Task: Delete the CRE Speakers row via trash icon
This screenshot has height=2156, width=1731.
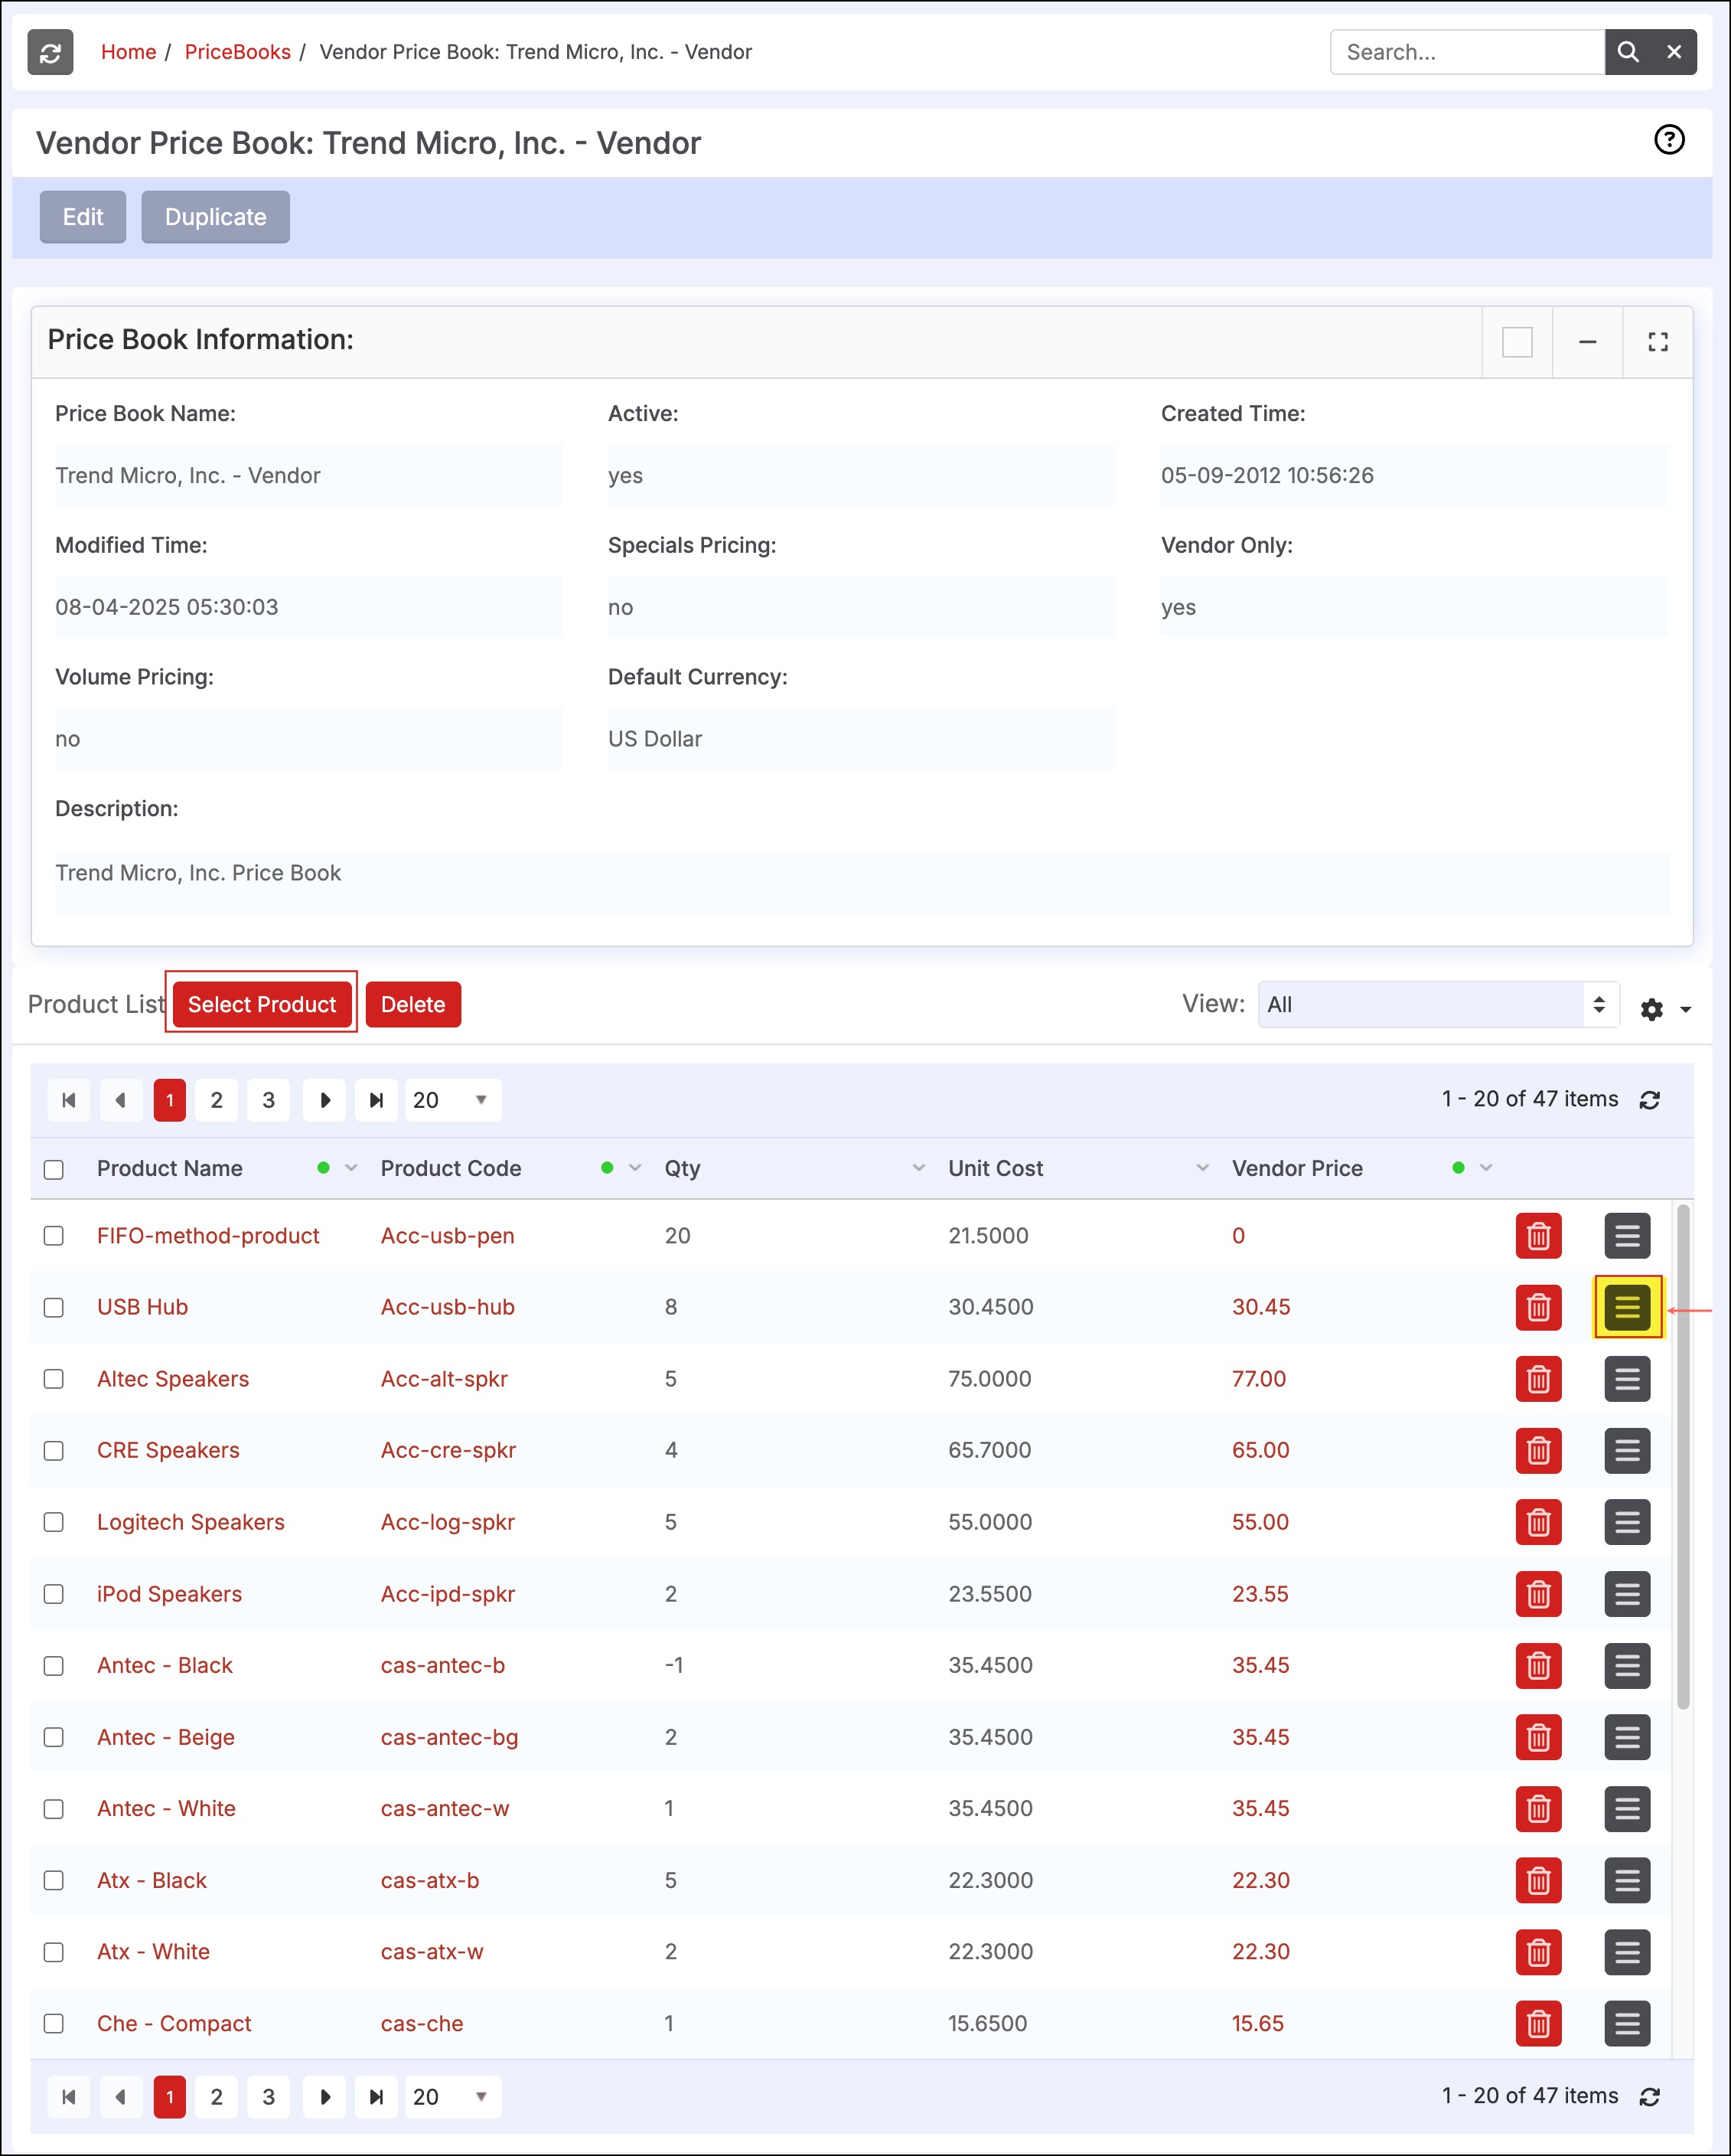Action: 1538,1450
